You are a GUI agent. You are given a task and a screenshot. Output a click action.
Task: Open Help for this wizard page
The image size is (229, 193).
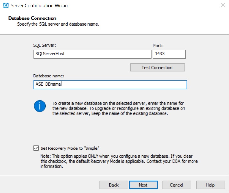210,185
